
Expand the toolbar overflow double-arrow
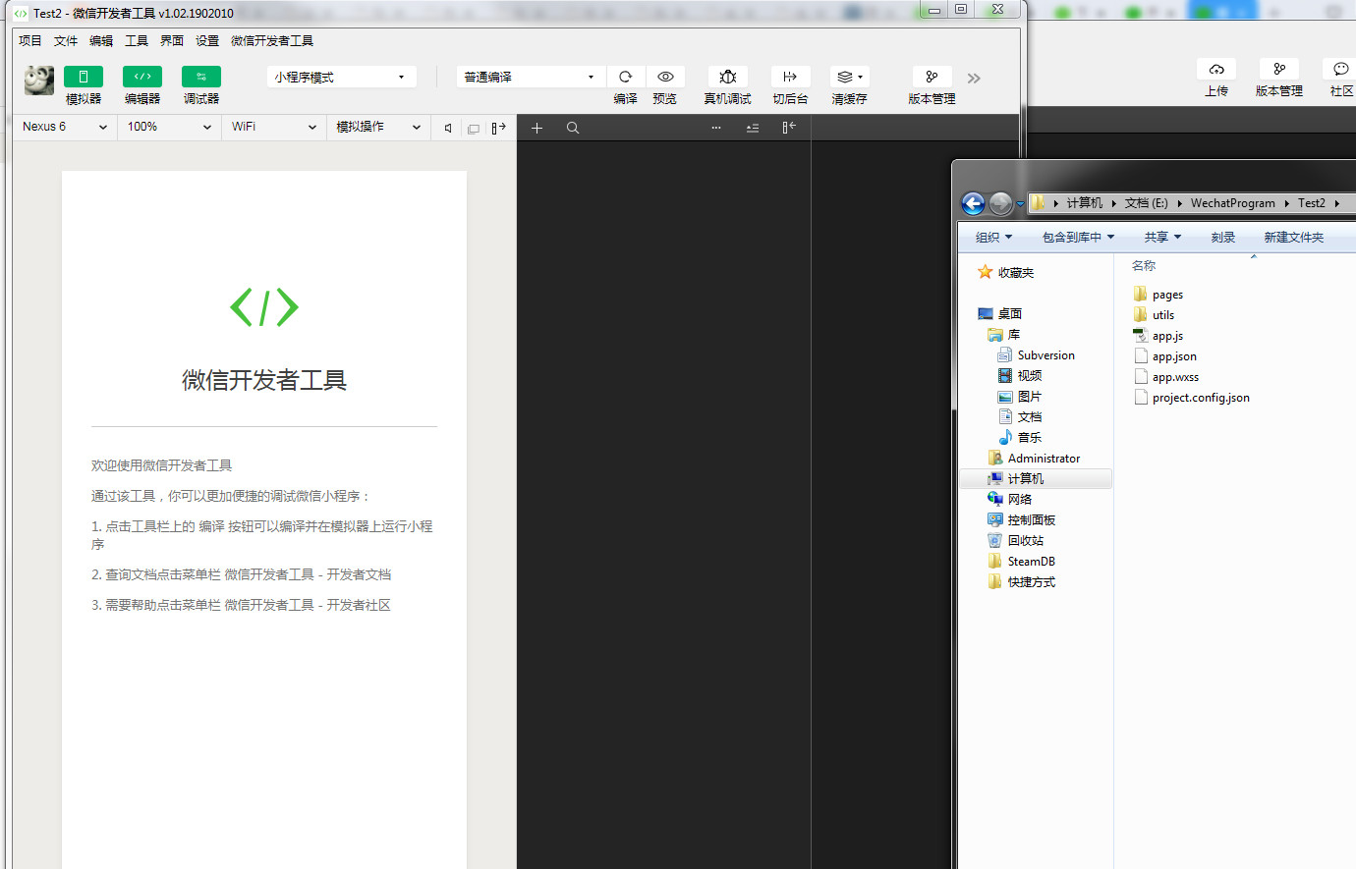coord(974,79)
